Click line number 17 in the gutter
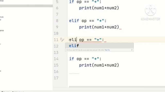This screenshot has width=165, height=92. click(56, 78)
